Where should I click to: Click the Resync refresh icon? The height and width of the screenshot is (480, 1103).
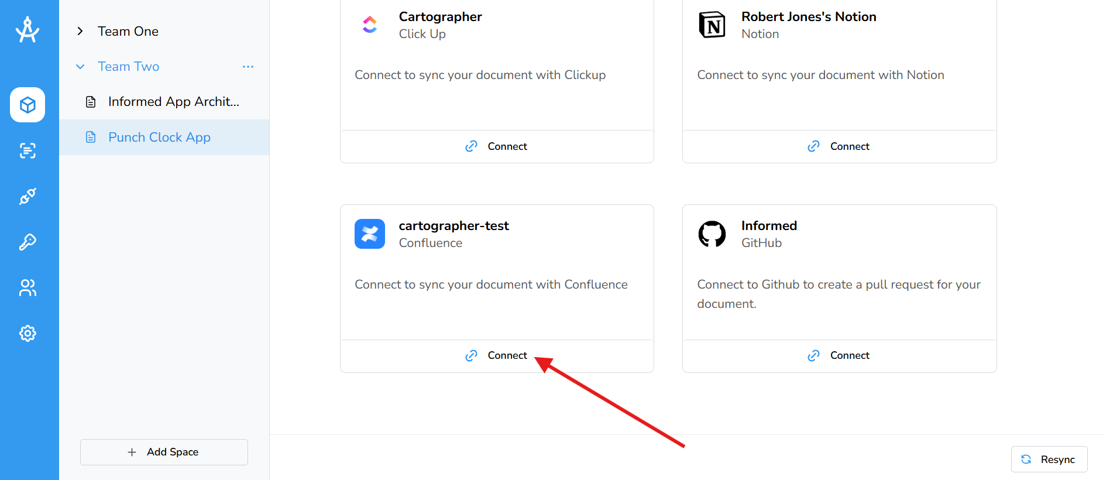pyautogui.click(x=1026, y=460)
